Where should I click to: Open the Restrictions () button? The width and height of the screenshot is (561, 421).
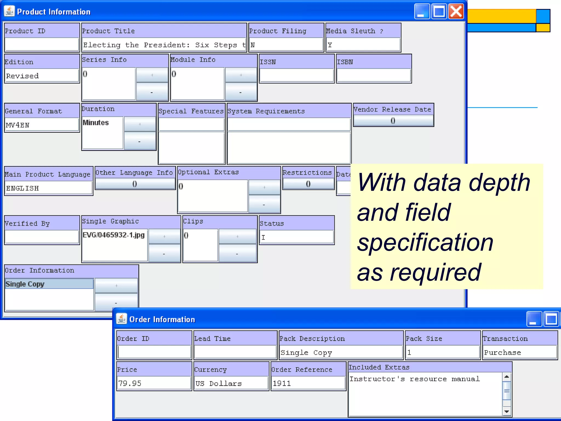point(308,184)
